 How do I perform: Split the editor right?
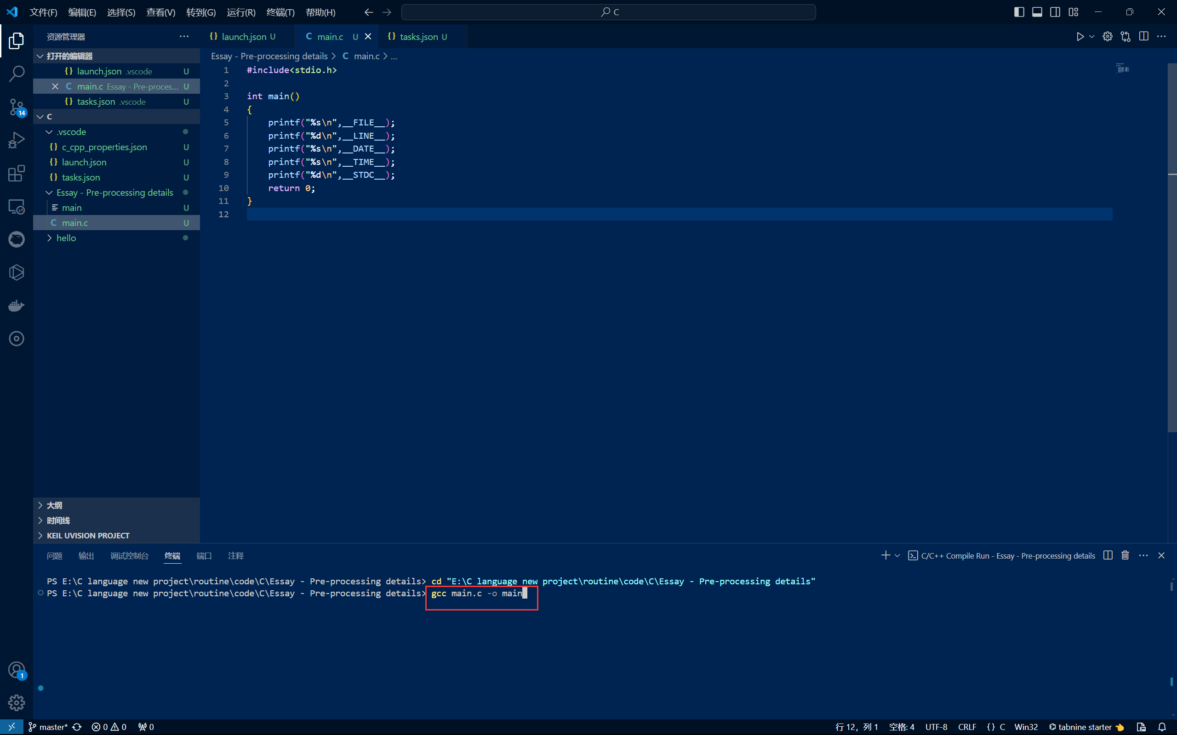1143,36
